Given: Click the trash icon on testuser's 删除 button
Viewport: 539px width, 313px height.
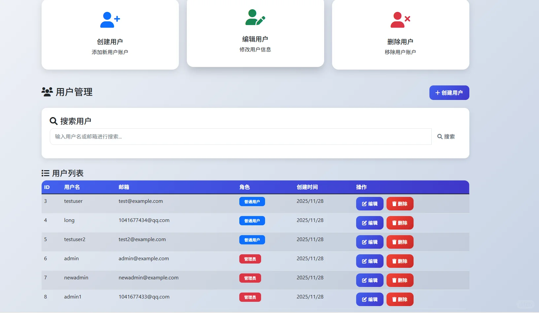Looking at the screenshot, I should (395, 203).
